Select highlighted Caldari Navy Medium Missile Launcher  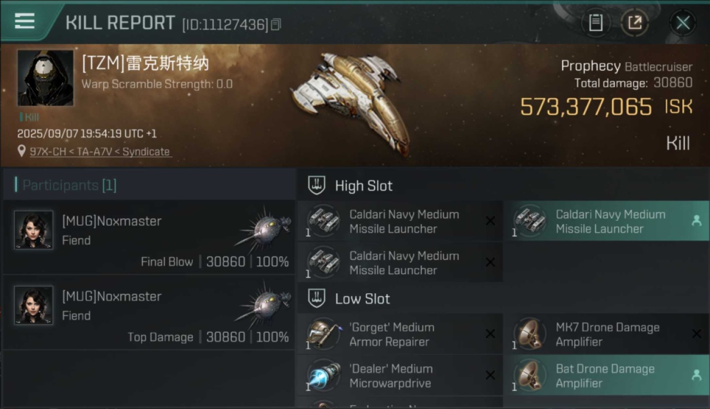pyautogui.click(x=606, y=221)
